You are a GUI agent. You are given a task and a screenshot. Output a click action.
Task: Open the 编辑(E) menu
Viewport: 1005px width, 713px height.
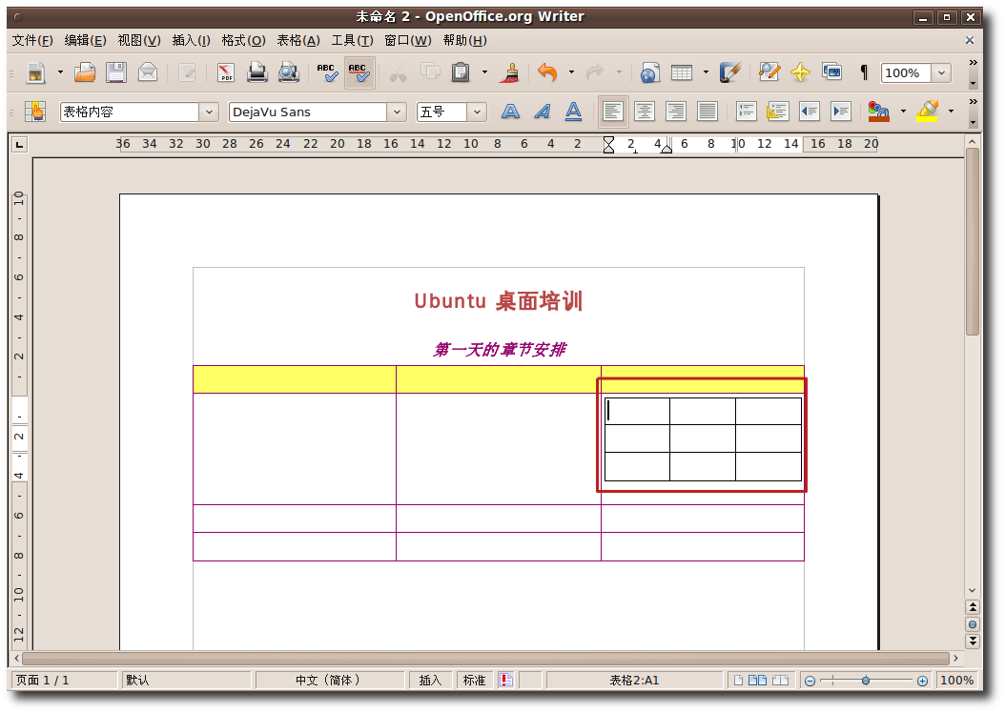point(85,40)
